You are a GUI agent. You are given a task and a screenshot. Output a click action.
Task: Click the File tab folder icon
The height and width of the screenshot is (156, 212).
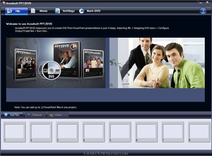10,11
